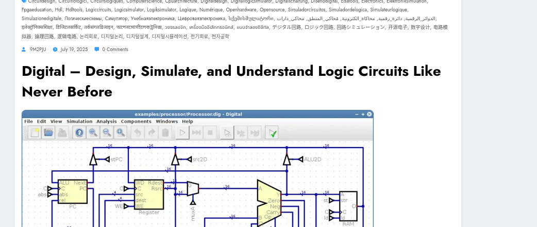Click the run-to-break fast-forward icon

[x=196, y=133]
